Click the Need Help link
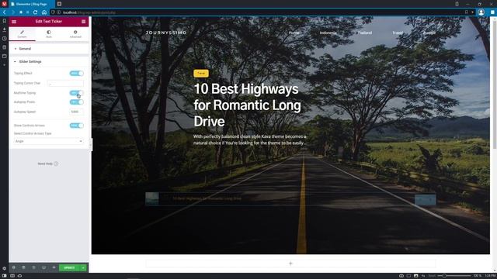497x279 pixels. click(x=48, y=164)
